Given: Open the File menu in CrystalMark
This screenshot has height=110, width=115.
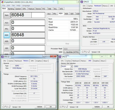Looking at the screenshot, I should [4, 6].
